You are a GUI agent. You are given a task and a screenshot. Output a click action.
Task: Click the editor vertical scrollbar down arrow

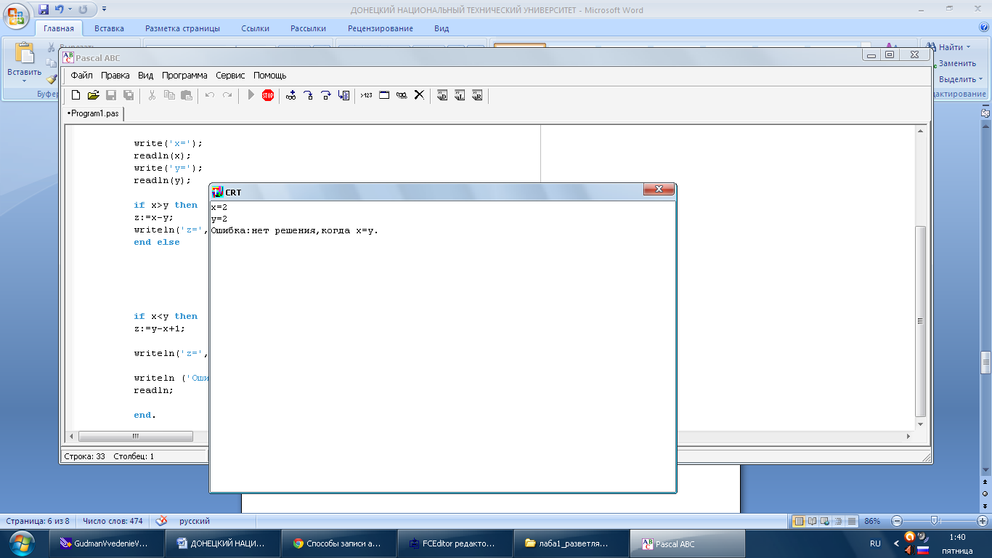point(921,423)
